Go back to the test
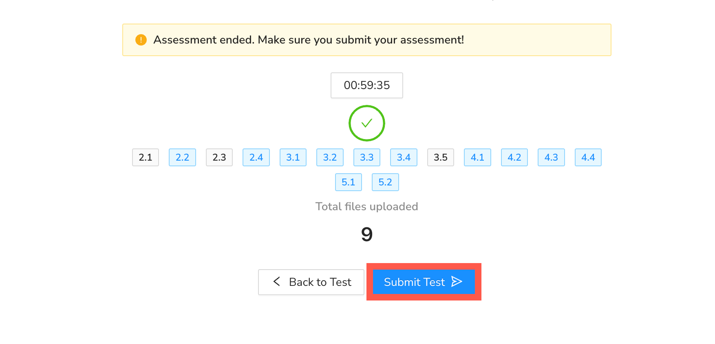Image resolution: width=715 pixels, height=344 pixels. coord(311,282)
